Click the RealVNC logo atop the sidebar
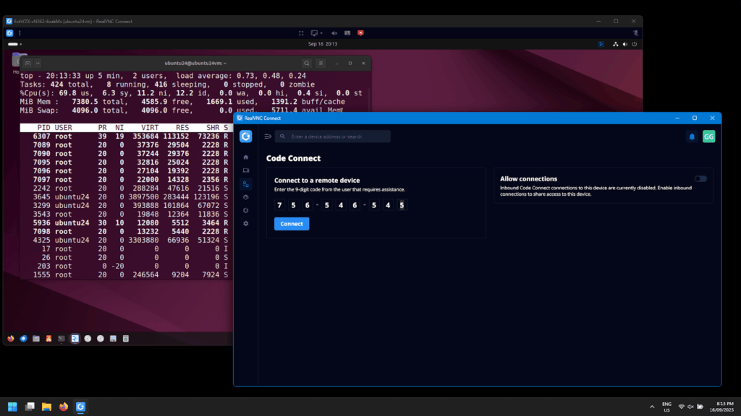 tap(246, 136)
